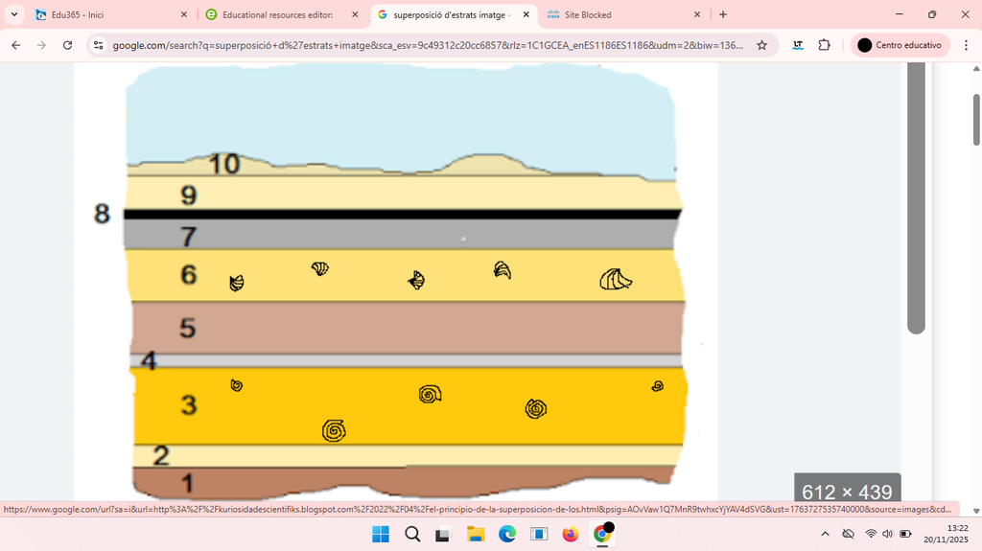Open Chrome three-dot menu
Image resolution: width=982 pixels, height=551 pixels.
(x=966, y=45)
